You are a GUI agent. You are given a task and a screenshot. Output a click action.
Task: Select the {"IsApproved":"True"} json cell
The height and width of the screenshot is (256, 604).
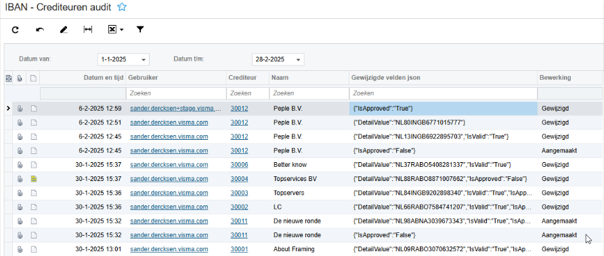click(444, 109)
